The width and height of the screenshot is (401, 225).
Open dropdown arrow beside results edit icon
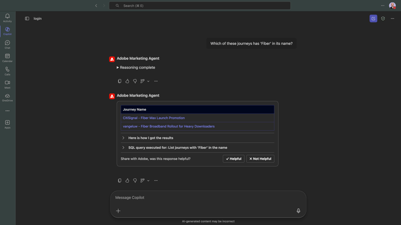tap(148, 181)
